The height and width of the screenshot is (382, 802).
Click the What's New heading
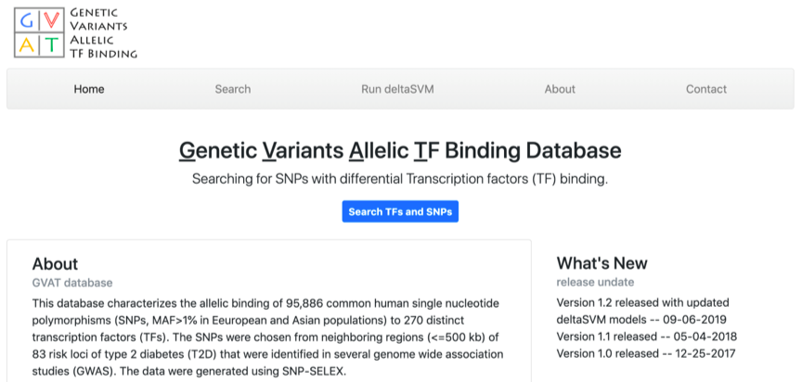click(601, 264)
